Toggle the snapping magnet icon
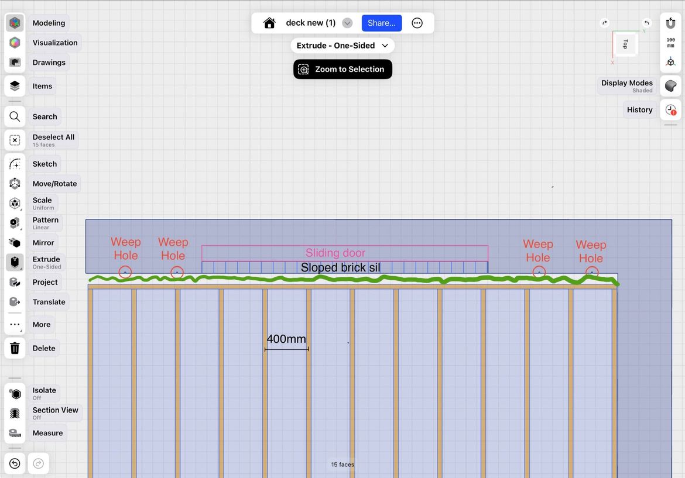 (x=671, y=23)
